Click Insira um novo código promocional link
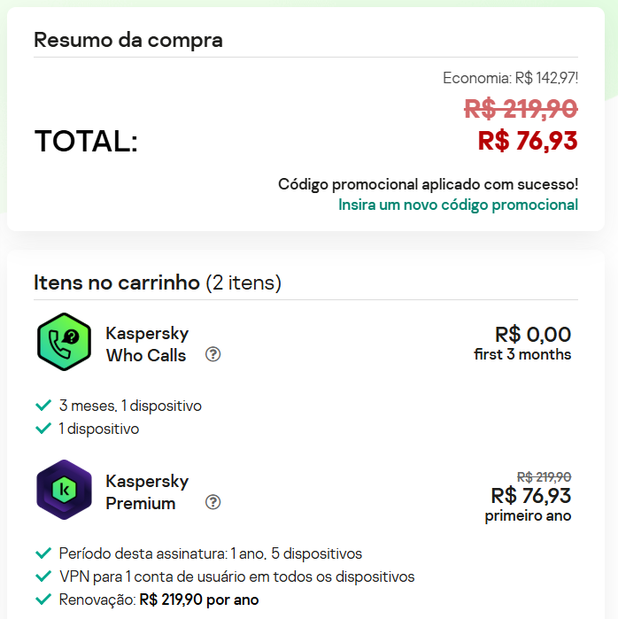 [458, 205]
